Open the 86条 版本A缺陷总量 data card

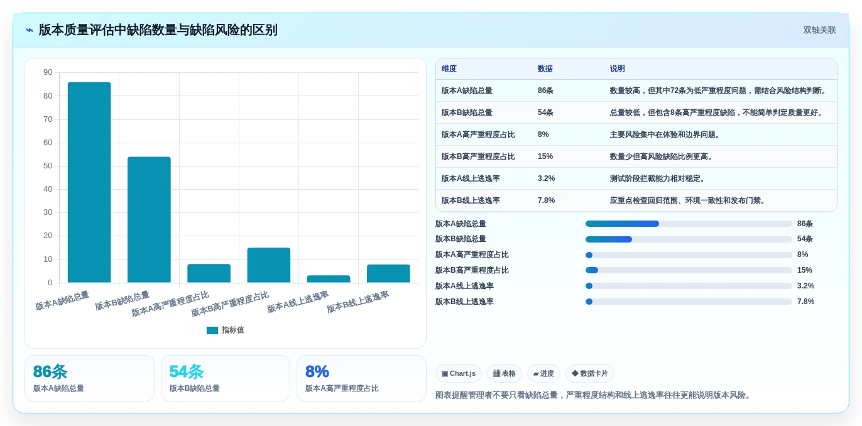(89, 378)
